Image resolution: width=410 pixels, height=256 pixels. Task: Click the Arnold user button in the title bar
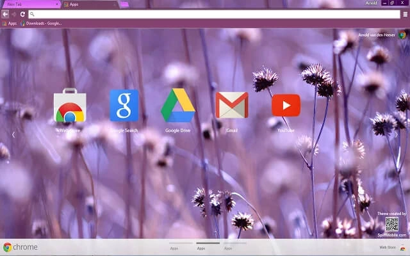pos(372,3)
